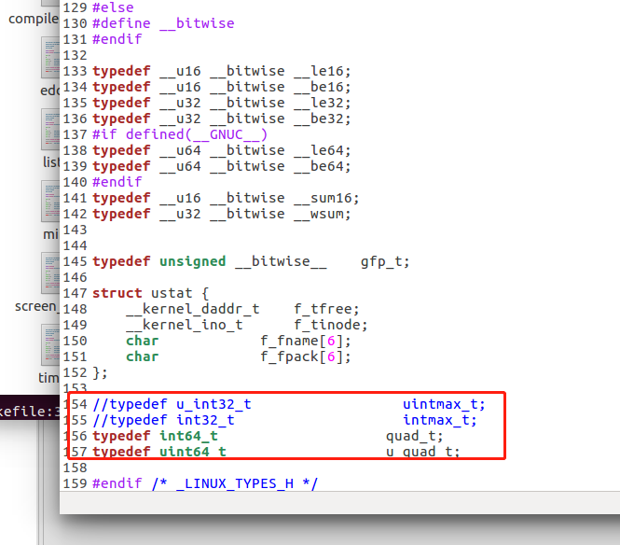Select '__be32;' on line 136
The height and width of the screenshot is (545, 620).
coord(323,119)
